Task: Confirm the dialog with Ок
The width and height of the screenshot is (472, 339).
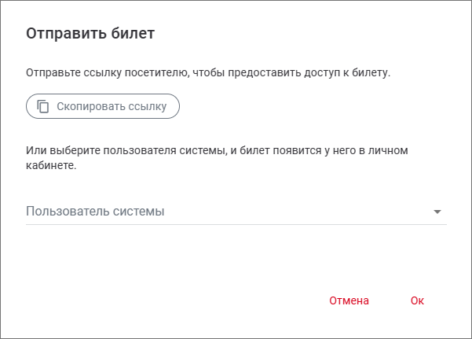Action: [417, 300]
